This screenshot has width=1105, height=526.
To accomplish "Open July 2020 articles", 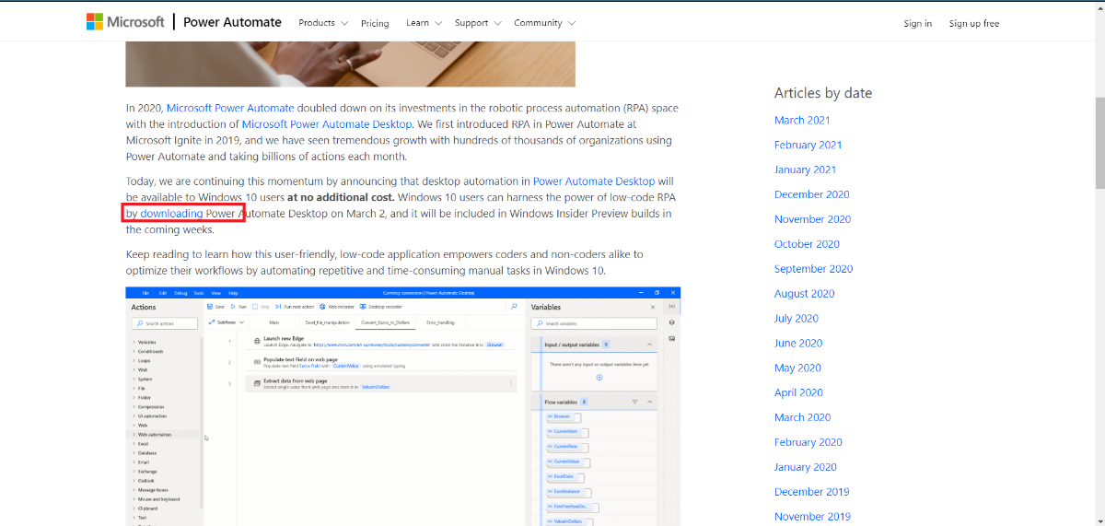I will pyautogui.click(x=796, y=319).
